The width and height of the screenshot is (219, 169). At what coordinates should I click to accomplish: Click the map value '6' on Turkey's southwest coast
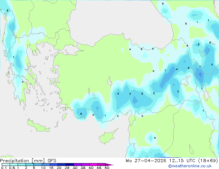[x=81, y=114]
